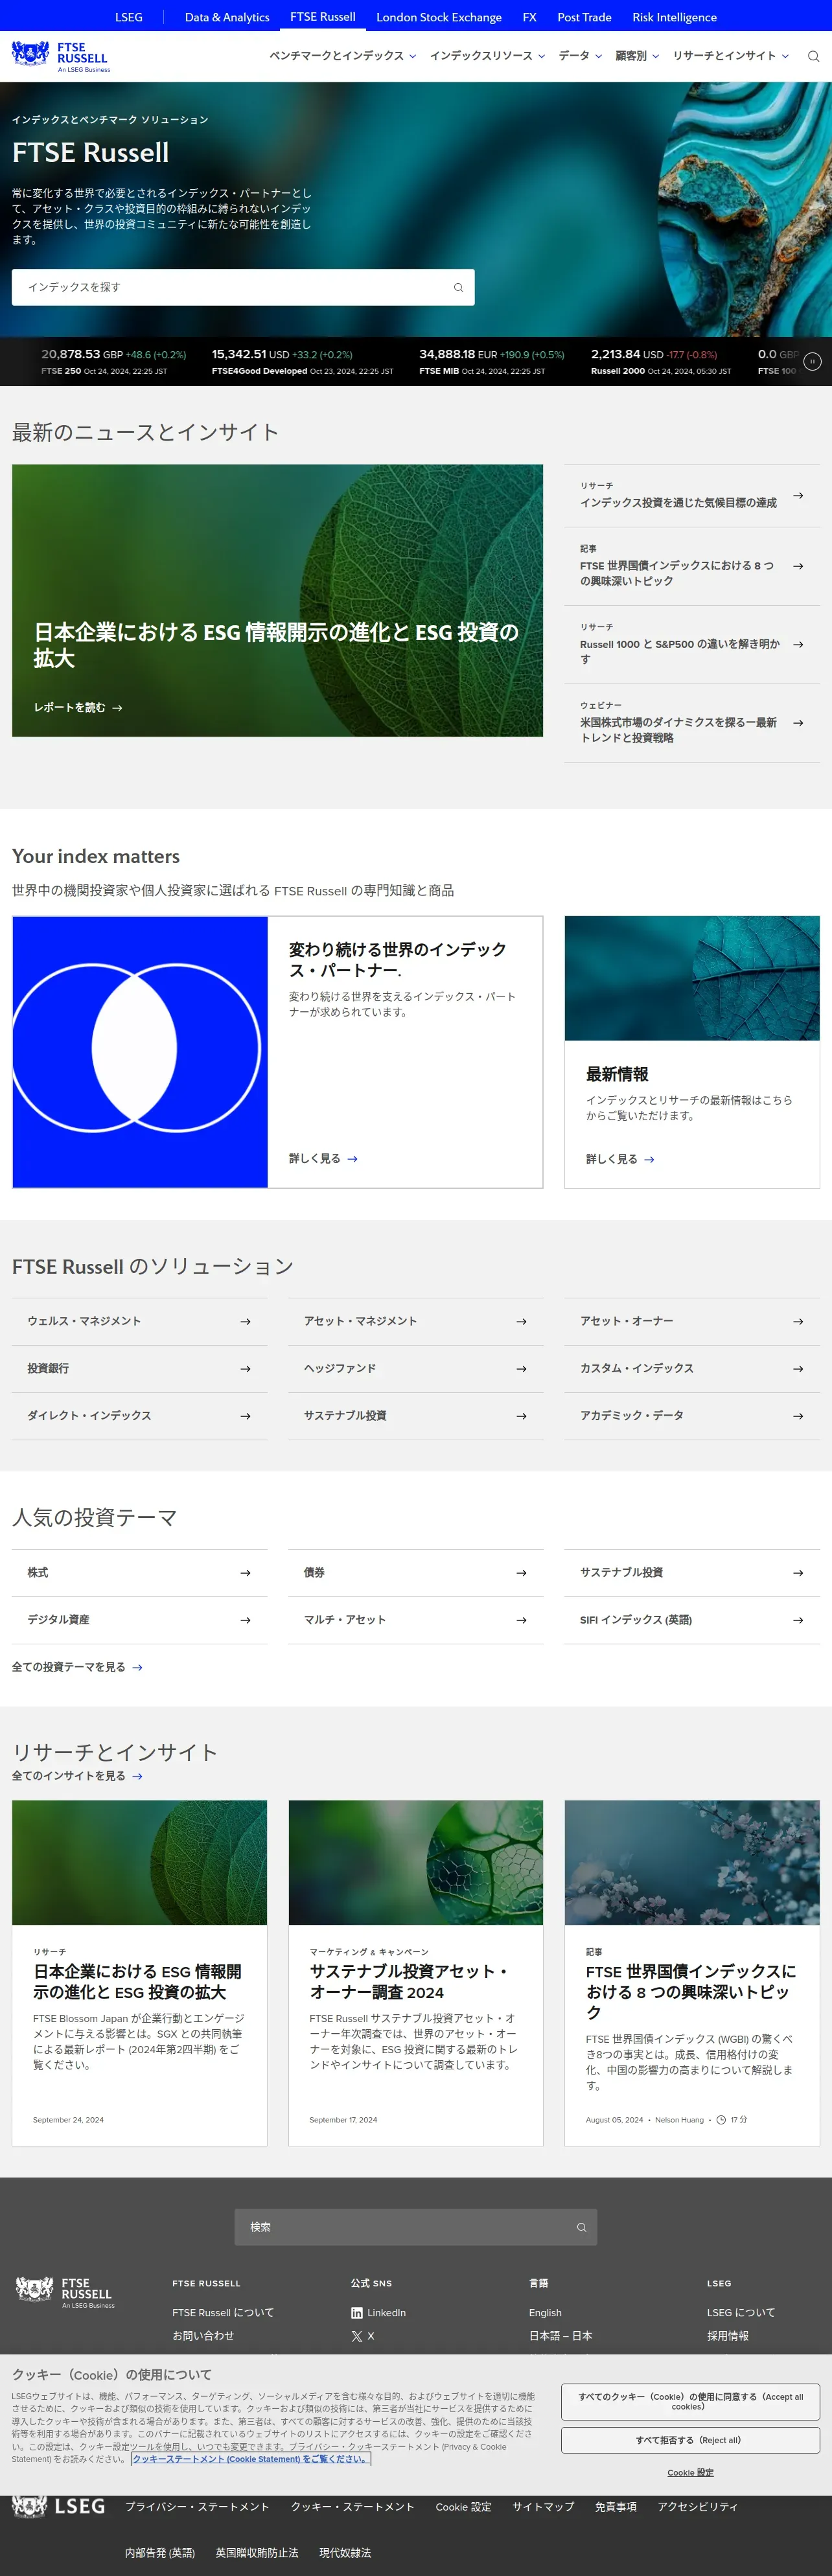Switch to Risk Intelligence tab
Viewport: 832px width, 2576px height.
tap(674, 17)
